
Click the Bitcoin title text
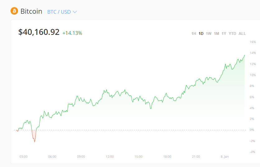[x=31, y=12]
